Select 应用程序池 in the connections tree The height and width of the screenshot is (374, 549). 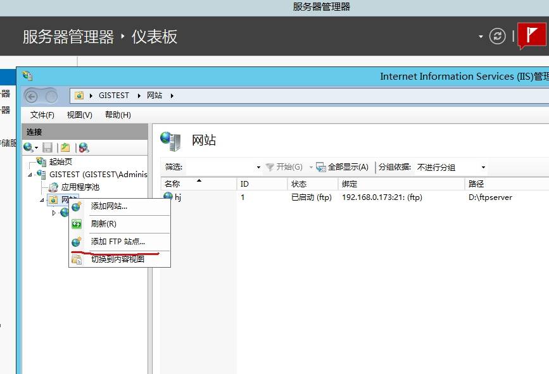pyautogui.click(x=80, y=187)
